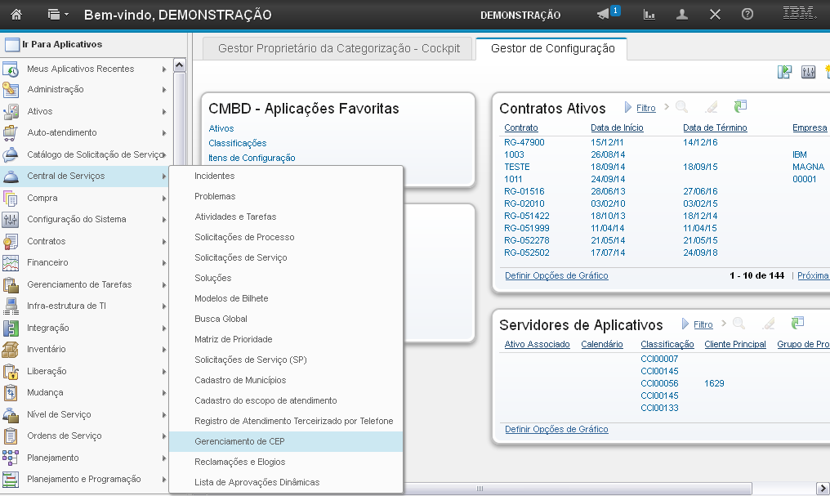Switch to Gestor Proprietário da Categorização tab
The height and width of the screenshot is (496, 830).
point(338,48)
